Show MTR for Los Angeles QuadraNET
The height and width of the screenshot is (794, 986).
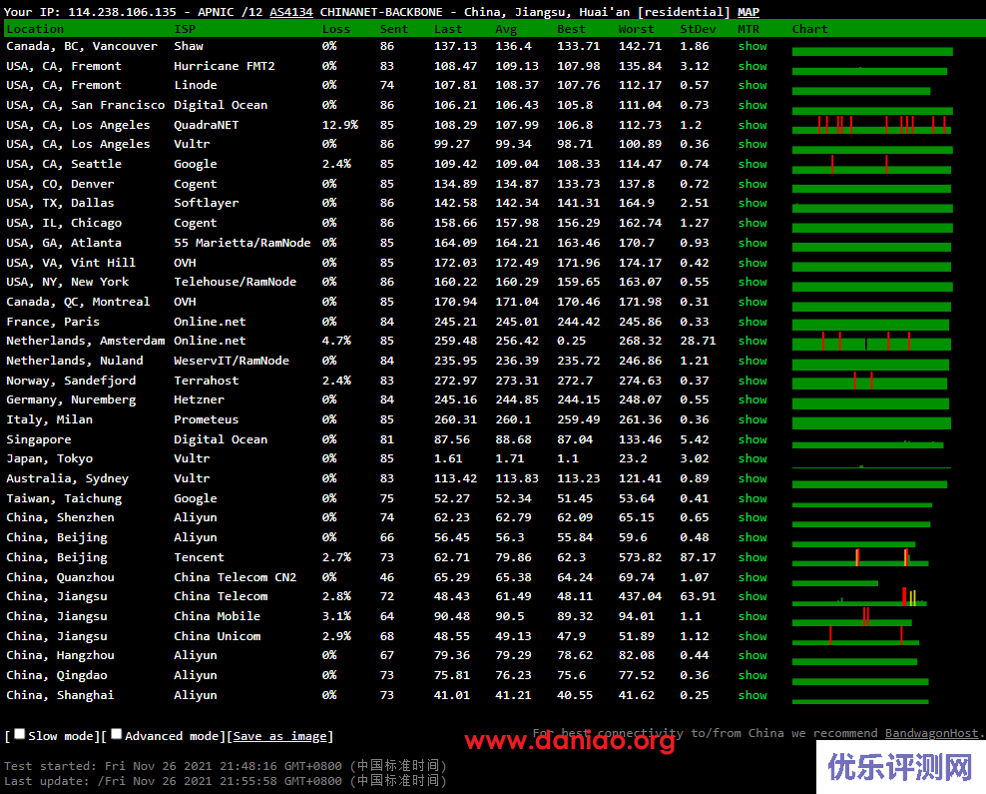(x=752, y=125)
